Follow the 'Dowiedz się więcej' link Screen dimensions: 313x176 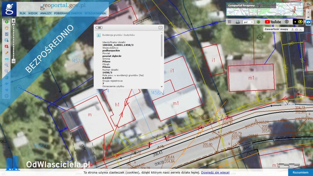pyautogui.click(x=215, y=173)
